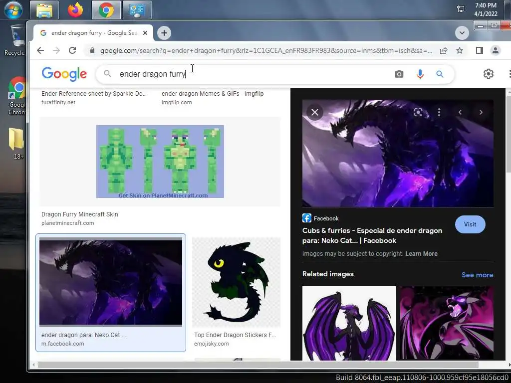Viewport: 511px width, 383px height.
Task: Open a new tab with the plus button
Action: [x=164, y=33]
